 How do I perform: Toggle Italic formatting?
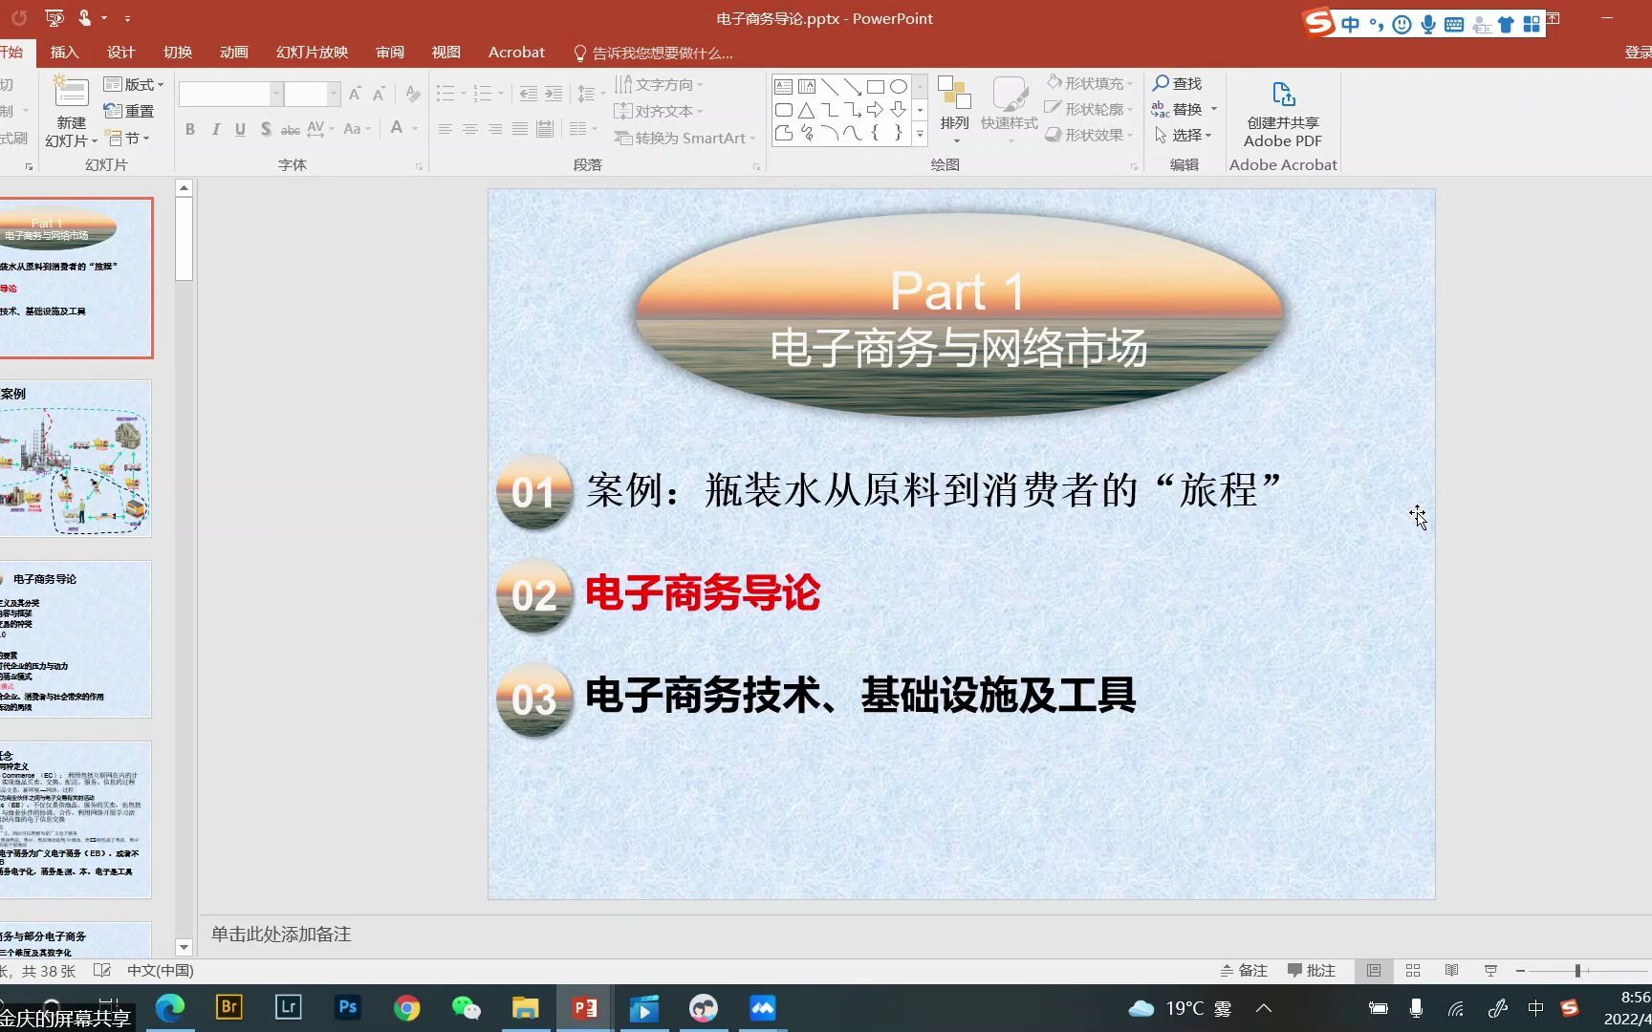pos(215,129)
